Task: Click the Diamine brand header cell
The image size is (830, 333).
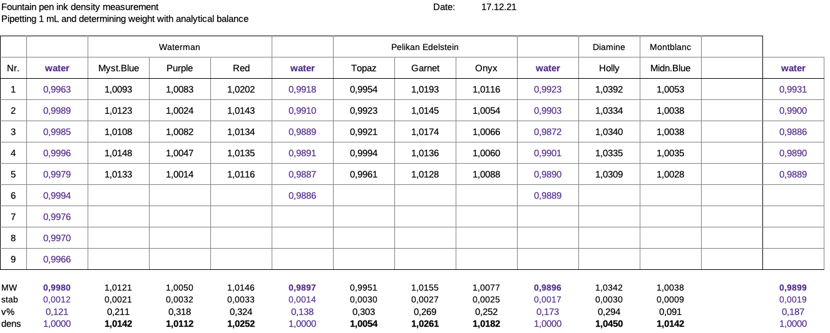Action: (x=609, y=47)
